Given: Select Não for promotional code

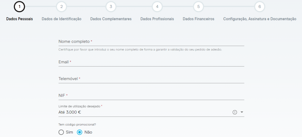Looking at the screenshot, I should (80, 132).
